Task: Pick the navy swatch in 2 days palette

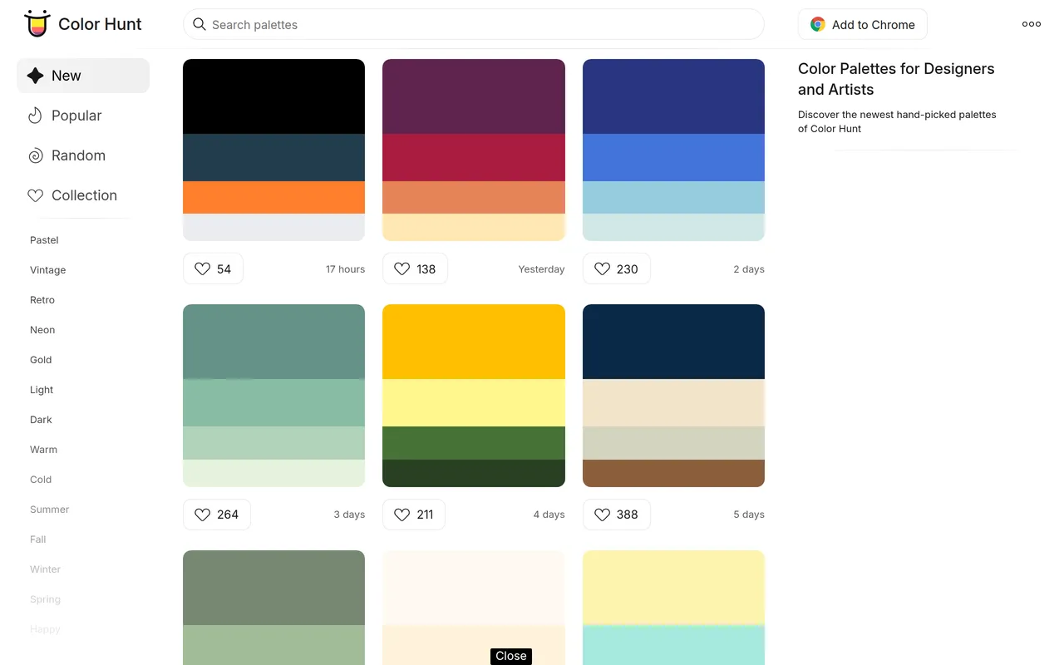Action: 673,96
